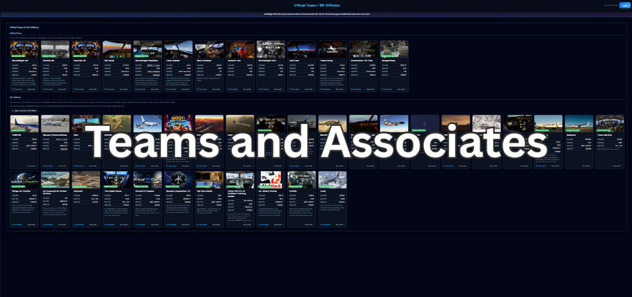Click the WorldFlight dates notice banner
The image size is (632, 297).
tap(316, 14)
